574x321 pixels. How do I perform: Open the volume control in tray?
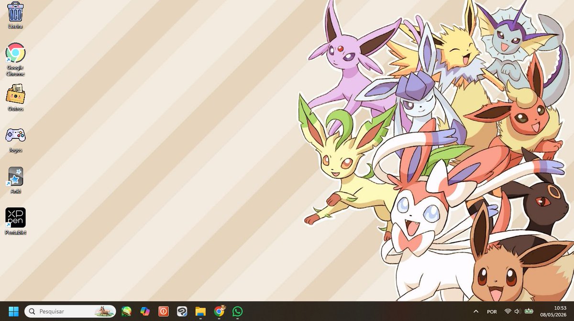tap(517, 311)
